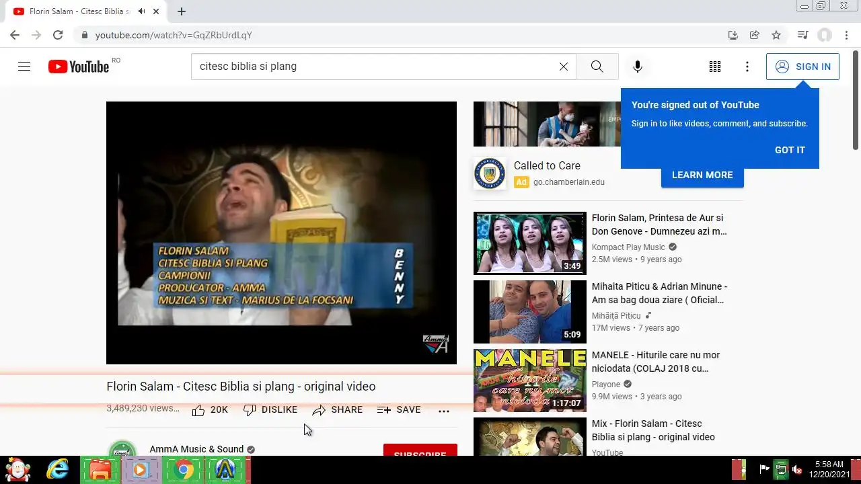Click LEARN MORE on the ad
Screen dimensions: 861x484
[702, 175]
